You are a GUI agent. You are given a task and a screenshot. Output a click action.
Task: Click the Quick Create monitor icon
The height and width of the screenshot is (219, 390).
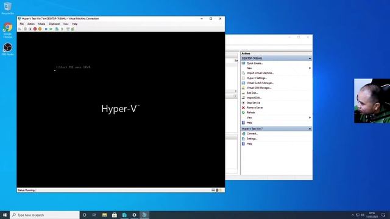[x=244, y=63]
